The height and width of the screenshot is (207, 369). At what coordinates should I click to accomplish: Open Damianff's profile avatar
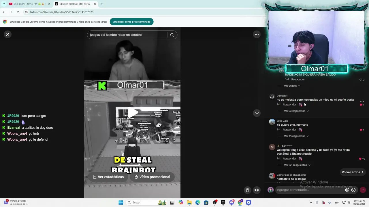click(272, 97)
